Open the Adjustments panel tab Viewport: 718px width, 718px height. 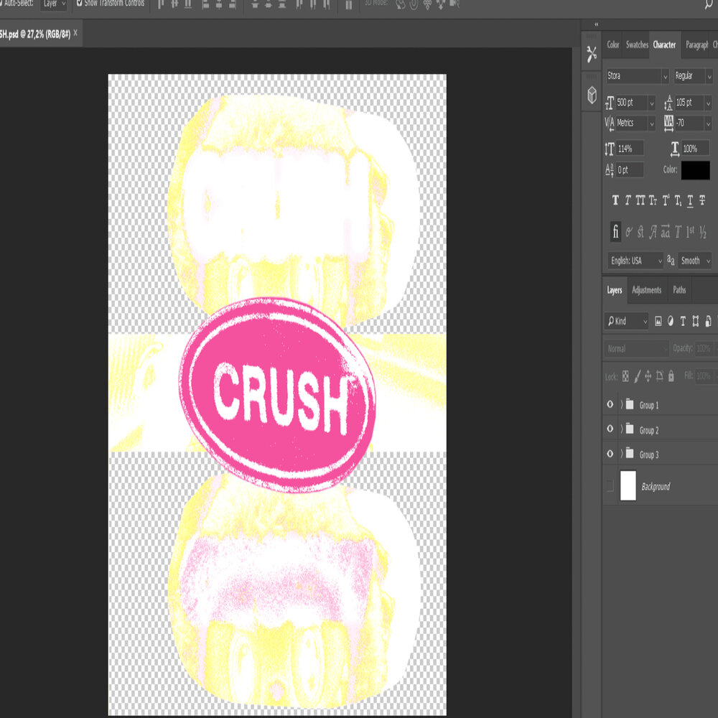pyautogui.click(x=646, y=290)
